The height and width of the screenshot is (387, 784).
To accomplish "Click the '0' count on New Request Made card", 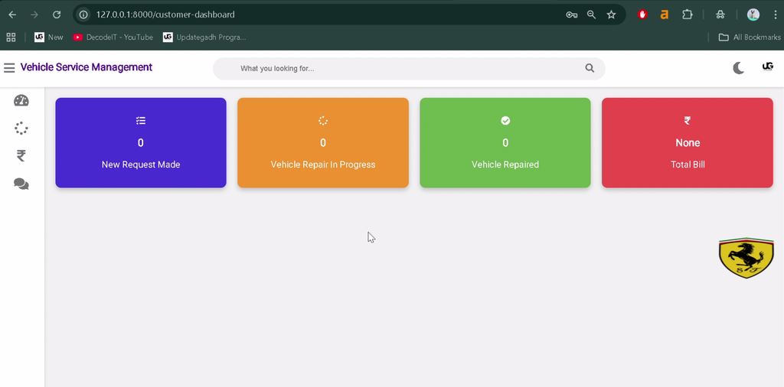I will [x=141, y=143].
